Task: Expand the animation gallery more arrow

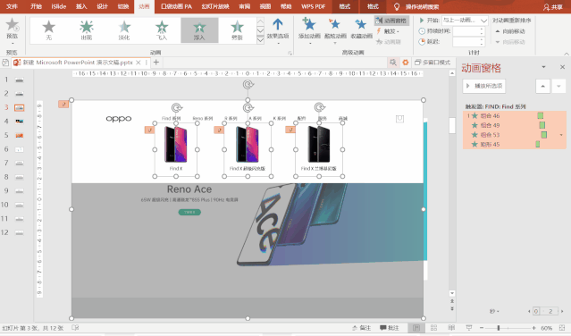Action: pyautogui.click(x=260, y=40)
